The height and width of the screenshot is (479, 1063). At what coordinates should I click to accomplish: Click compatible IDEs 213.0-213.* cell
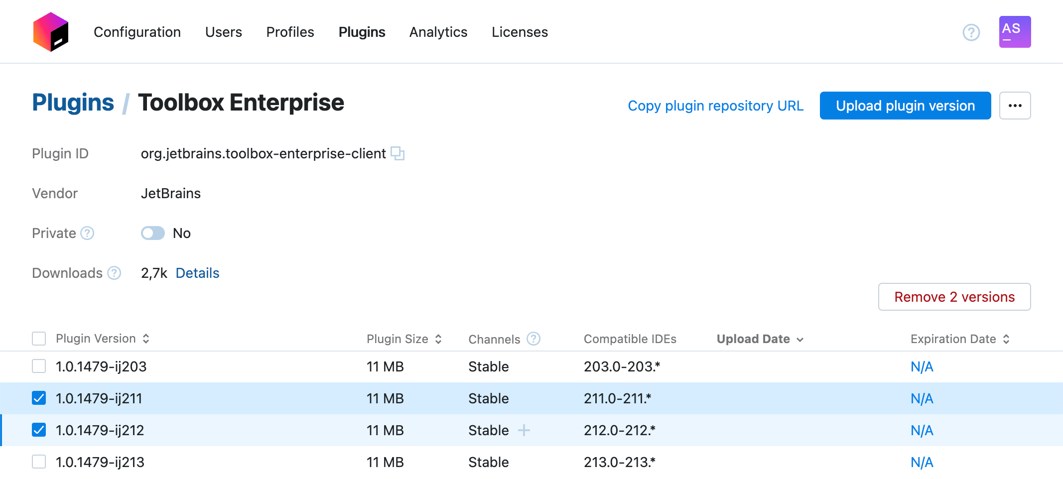619,462
